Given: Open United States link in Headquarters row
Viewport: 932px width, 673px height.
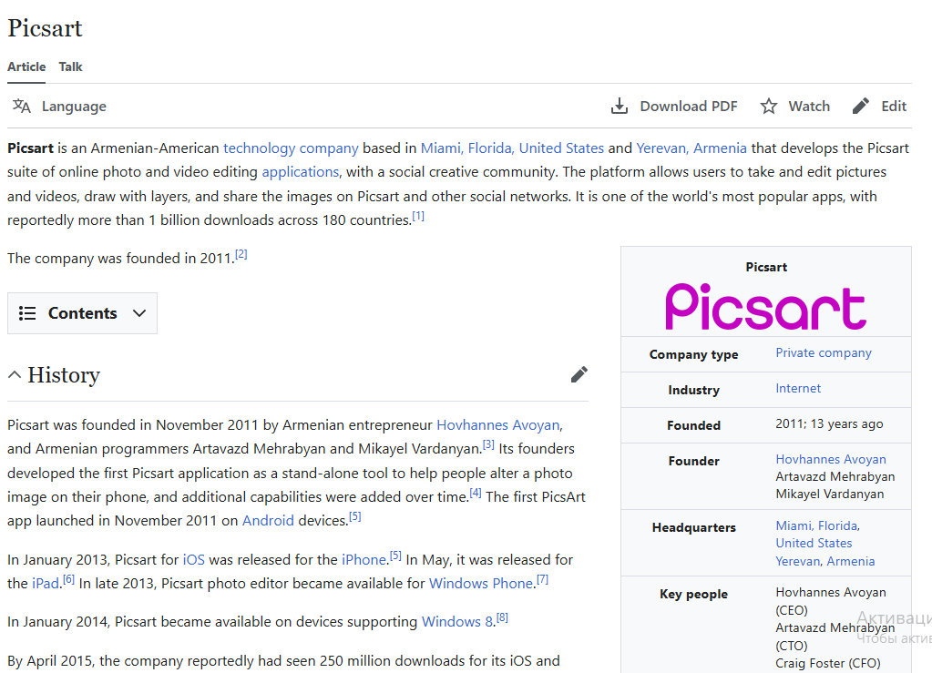Looking at the screenshot, I should click(814, 544).
